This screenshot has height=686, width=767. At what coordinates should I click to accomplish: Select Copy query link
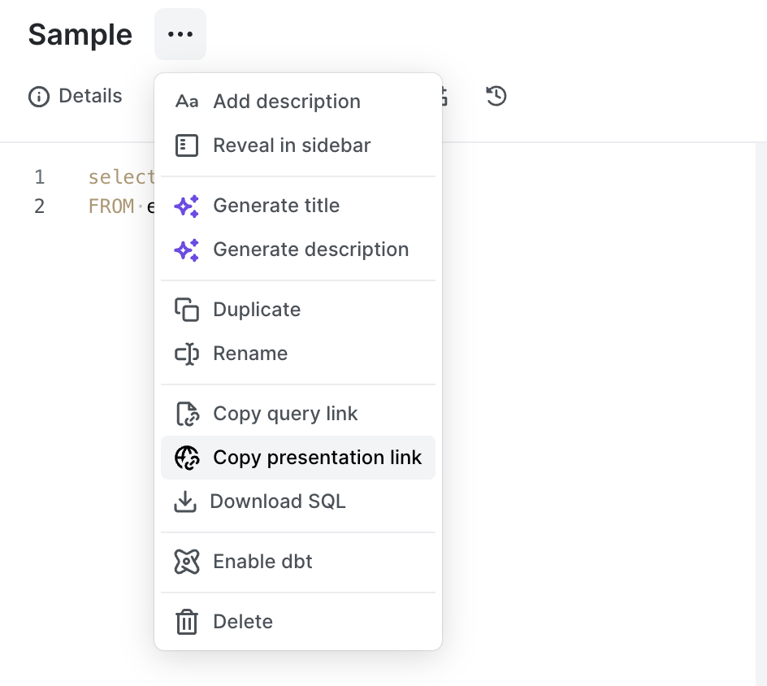(x=285, y=414)
